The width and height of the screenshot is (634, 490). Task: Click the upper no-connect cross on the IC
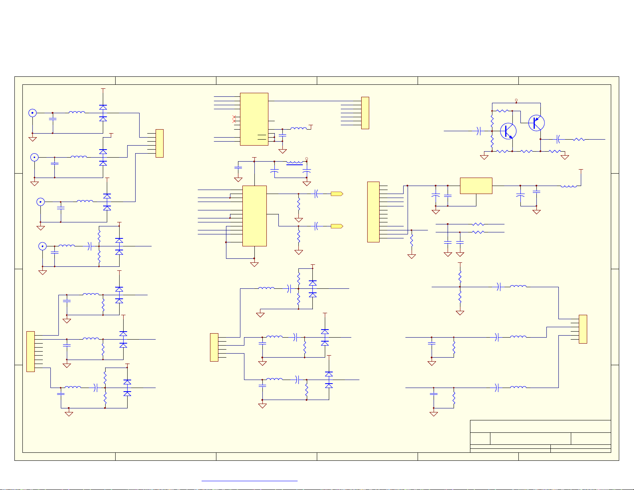coord(234,117)
